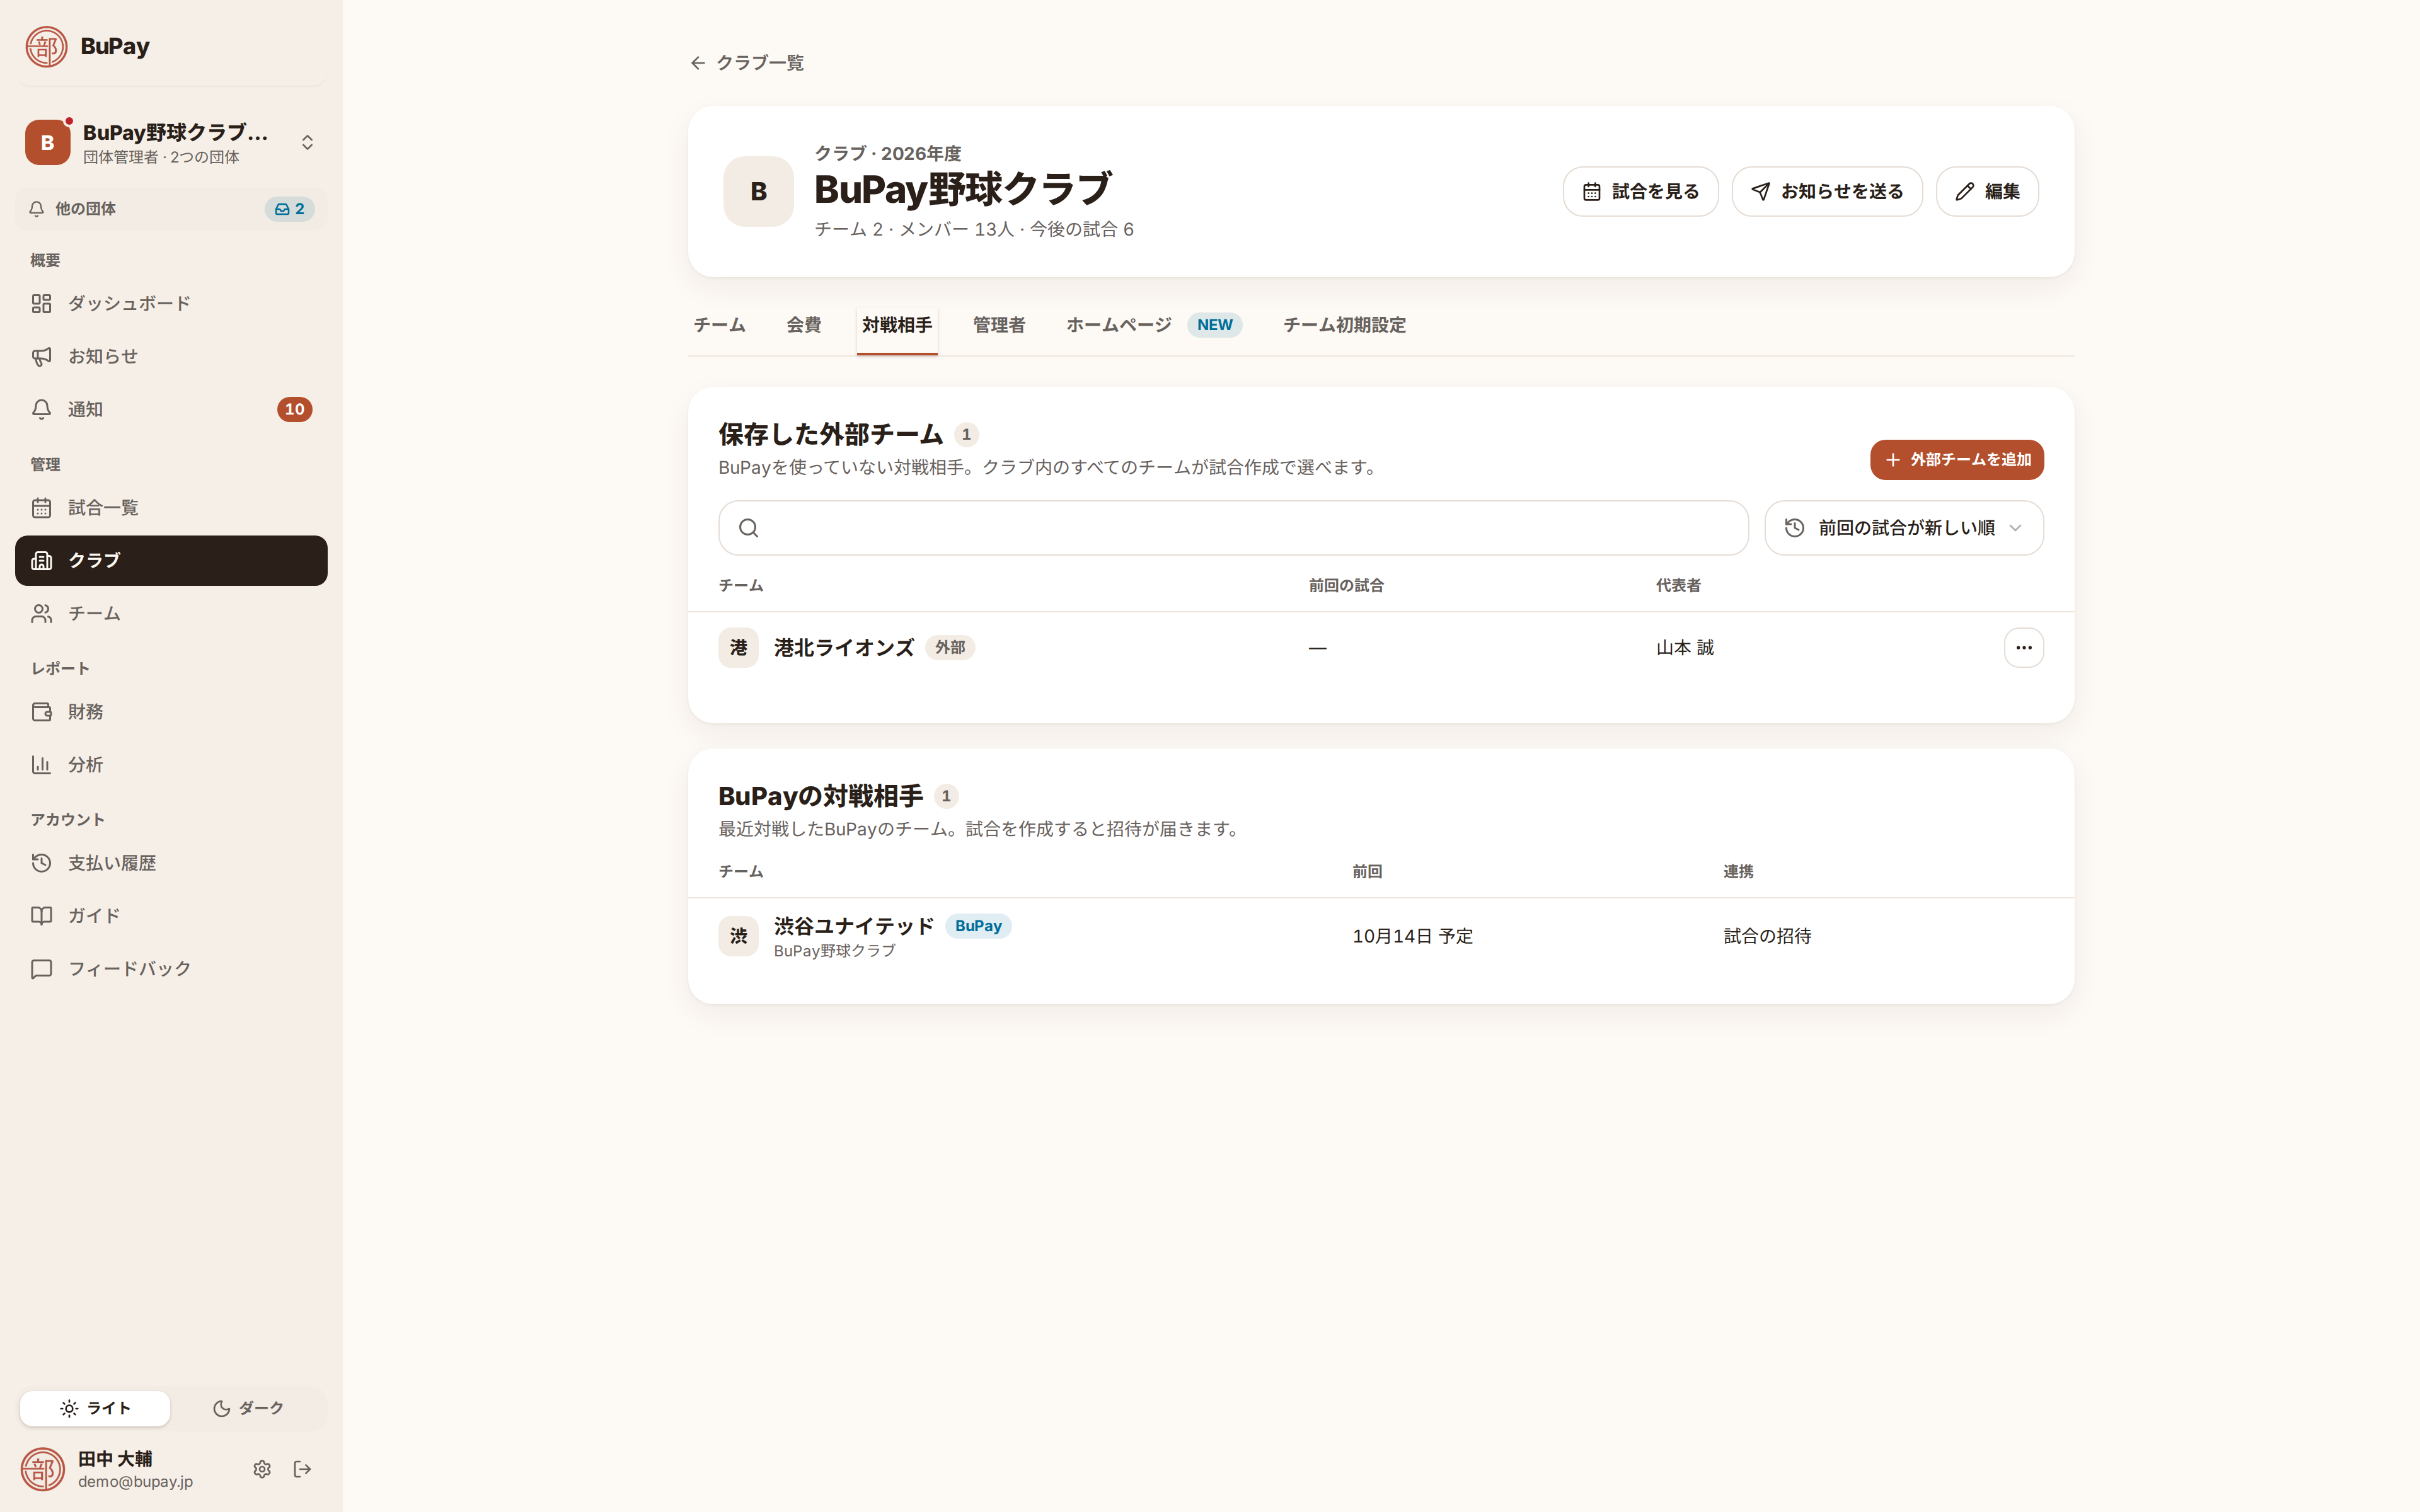Screen dimensions: 2420x1512
Task: Click the three-dots menu for 港北ライオンズ
Action: click(2023, 648)
